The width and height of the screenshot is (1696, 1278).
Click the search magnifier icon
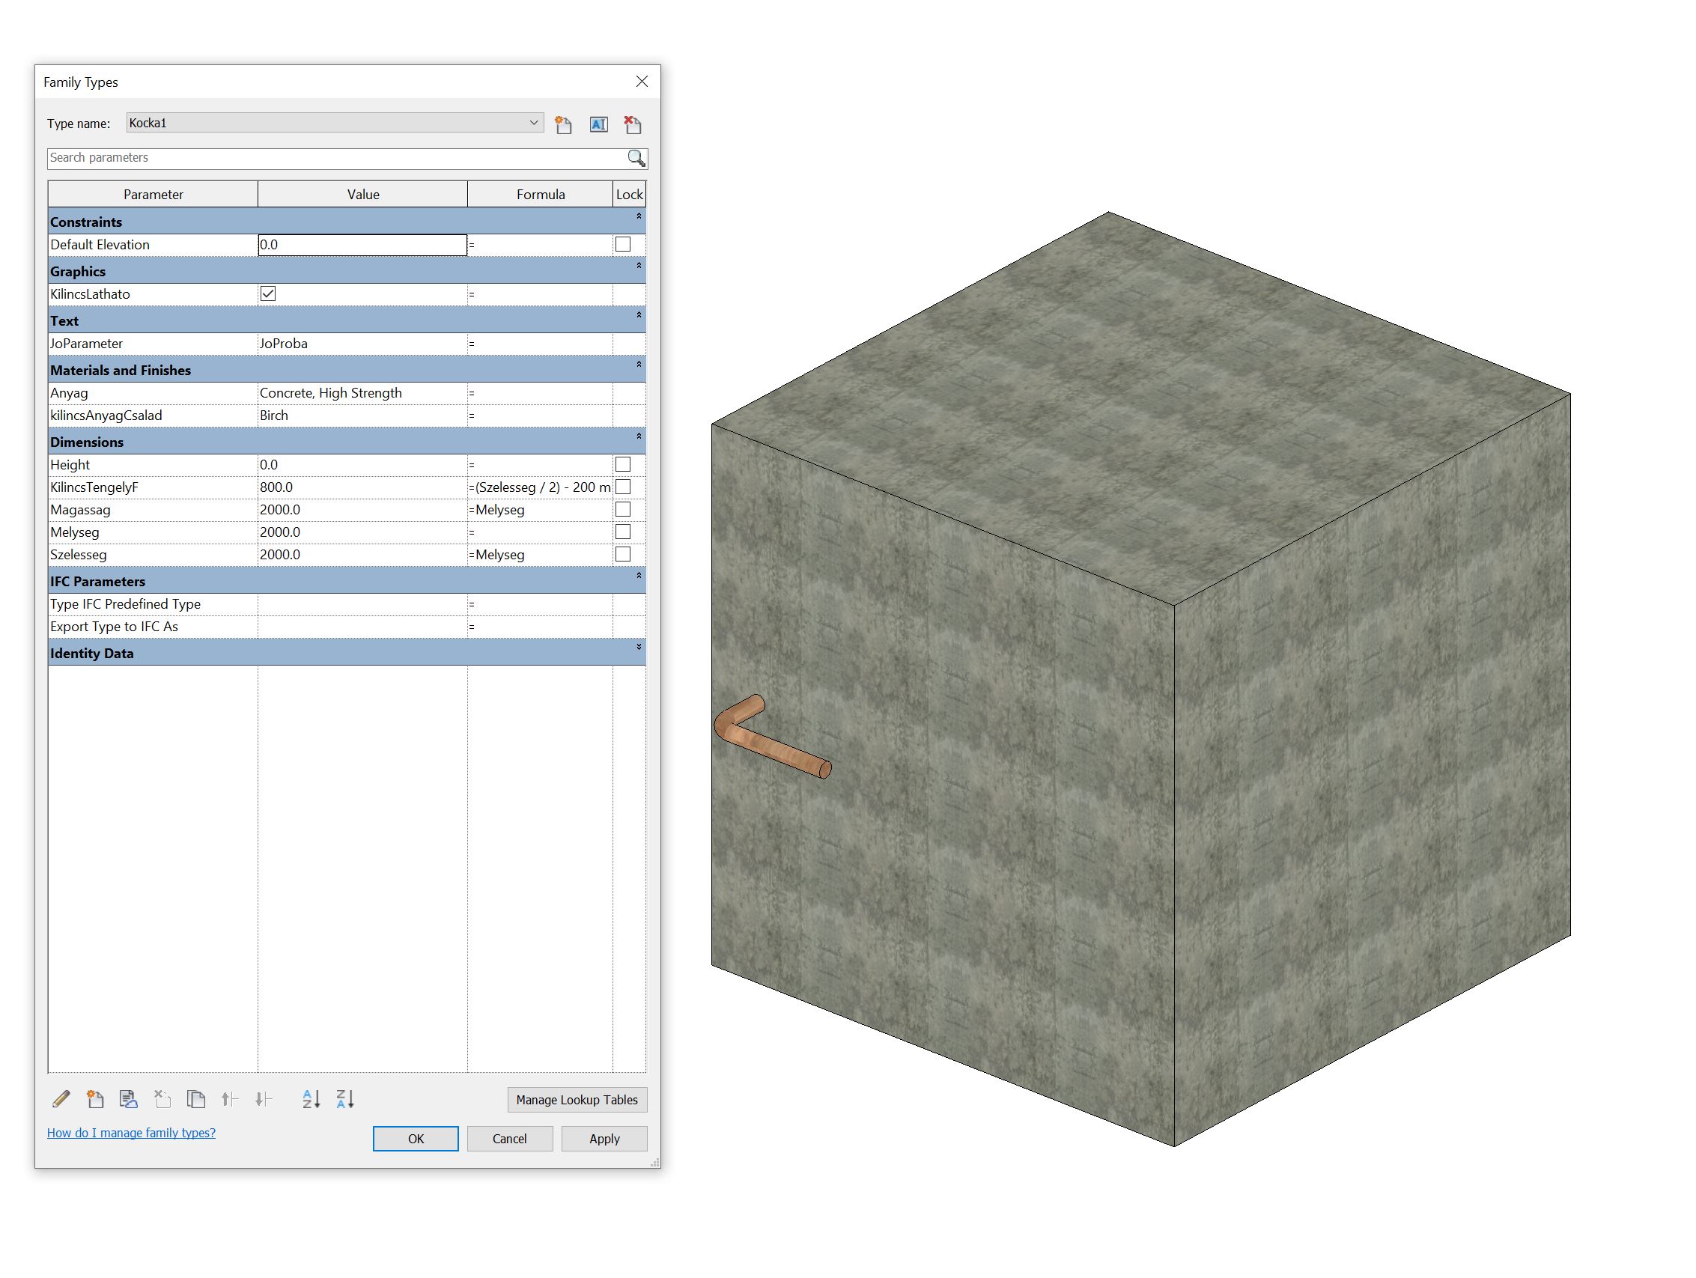[636, 158]
